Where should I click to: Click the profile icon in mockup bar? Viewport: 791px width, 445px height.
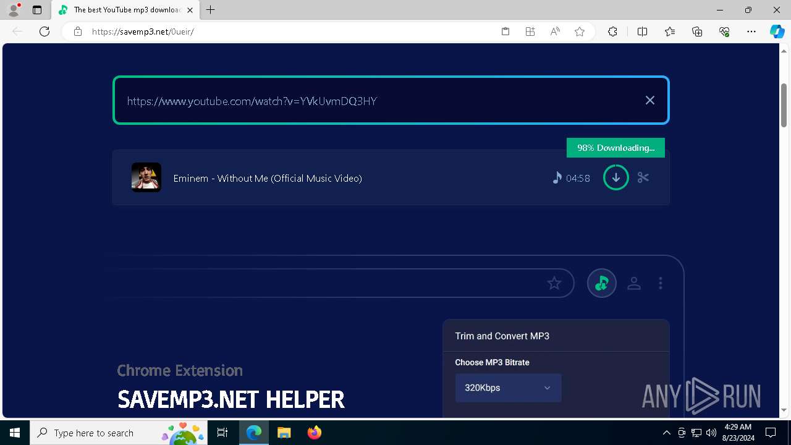[x=634, y=283]
